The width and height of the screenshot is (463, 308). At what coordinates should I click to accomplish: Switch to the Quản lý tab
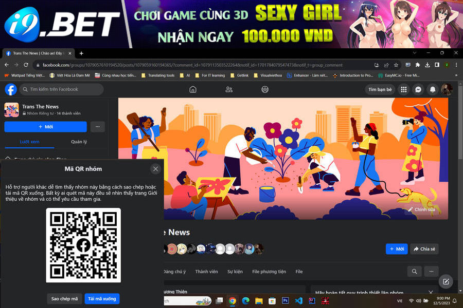79,142
